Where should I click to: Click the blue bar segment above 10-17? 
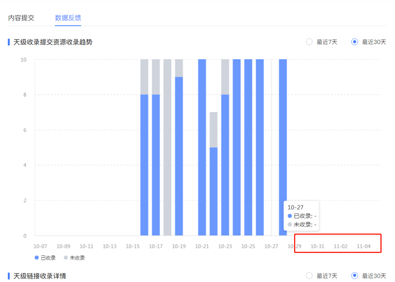tap(156, 165)
